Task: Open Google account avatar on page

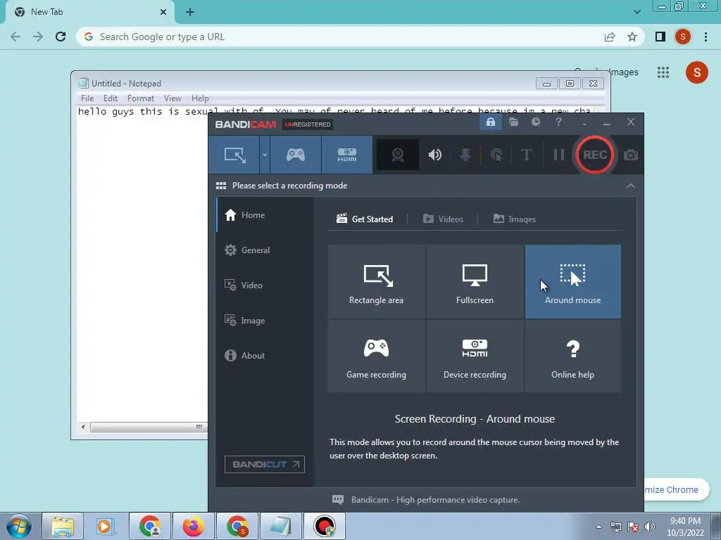Action: [696, 72]
